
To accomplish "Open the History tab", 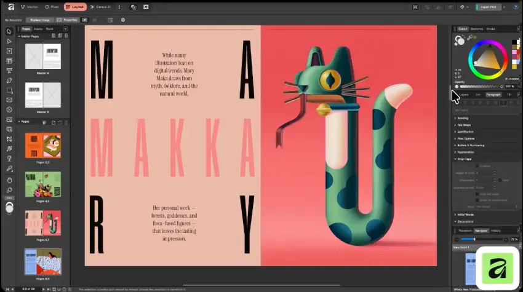I will 496,231.
